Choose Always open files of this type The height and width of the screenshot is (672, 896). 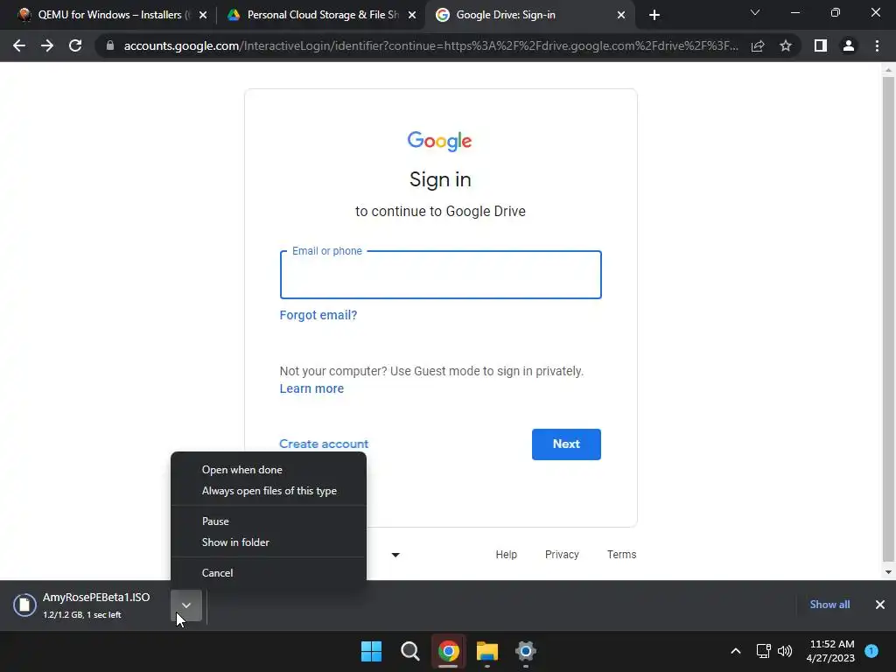tap(269, 491)
